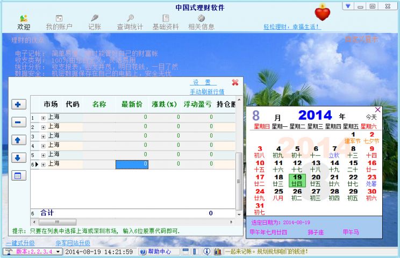Click the 手动刷新行情 refresh link
Viewport: 400px width, 258px height.
(x=206, y=92)
